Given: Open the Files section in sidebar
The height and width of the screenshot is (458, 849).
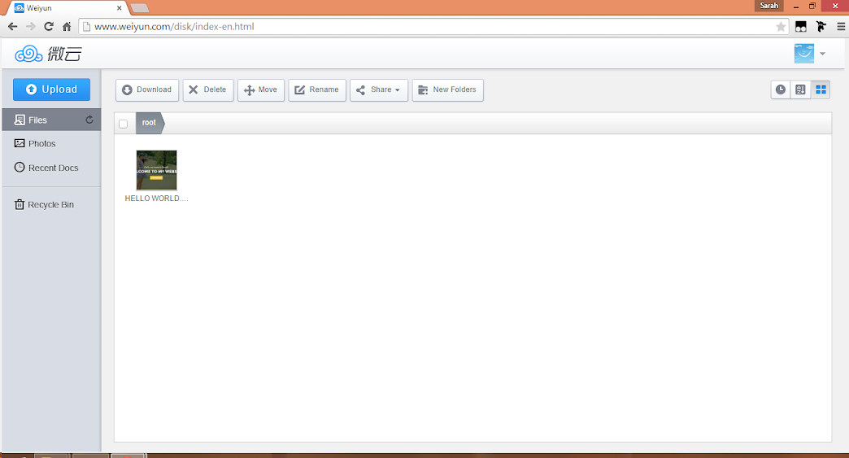Looking at the screenshot, I should coord(51,120).
